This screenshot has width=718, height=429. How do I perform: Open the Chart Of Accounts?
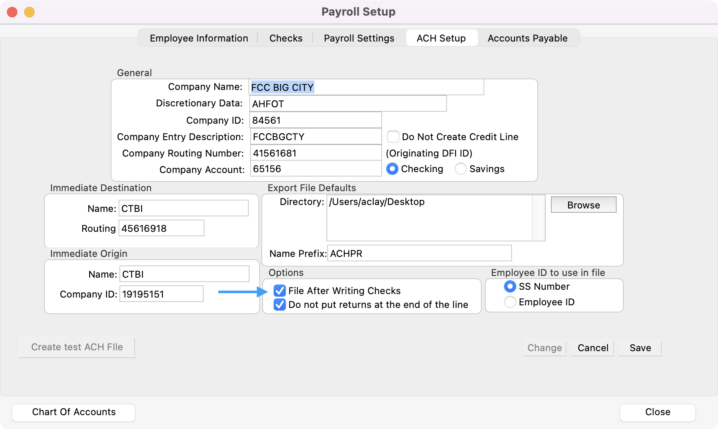(x=74, y=412)
